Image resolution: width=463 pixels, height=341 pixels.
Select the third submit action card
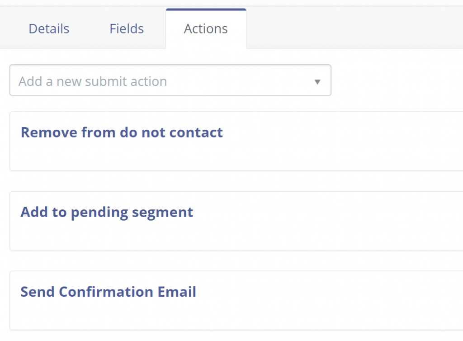226,300
